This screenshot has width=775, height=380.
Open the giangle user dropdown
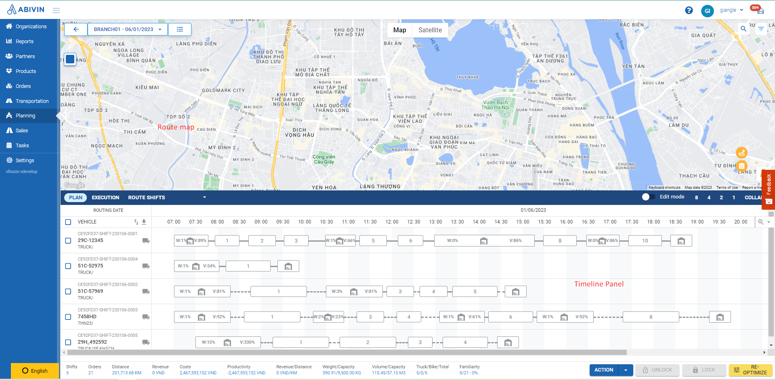731,10
